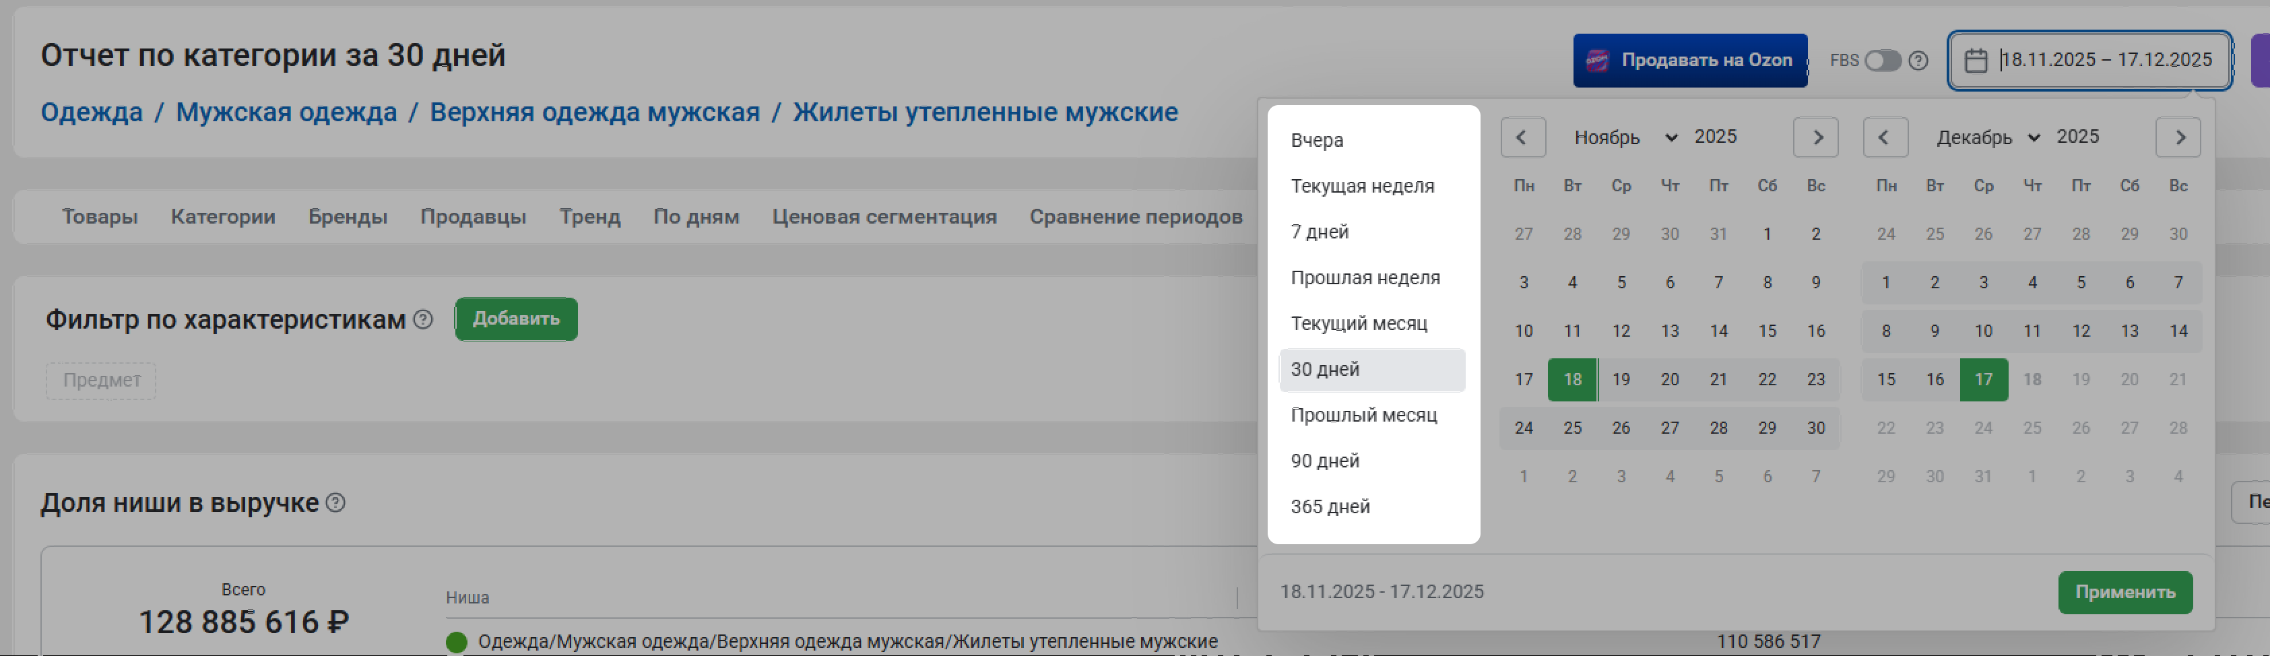Image resolution: width=2270 pixels, height=656 pixels.
Task: Open help icon beside Доля ниши в выручке
Action: coord(335,503)
